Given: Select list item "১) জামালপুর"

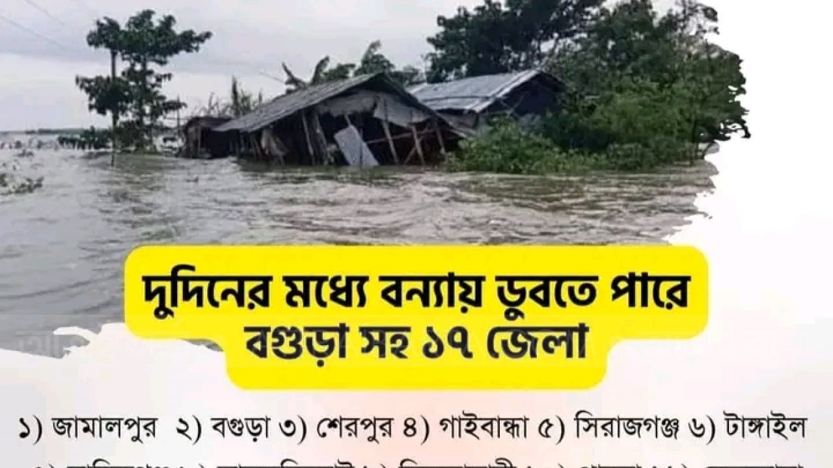Looking at the screenshot, I should (87, 429).
